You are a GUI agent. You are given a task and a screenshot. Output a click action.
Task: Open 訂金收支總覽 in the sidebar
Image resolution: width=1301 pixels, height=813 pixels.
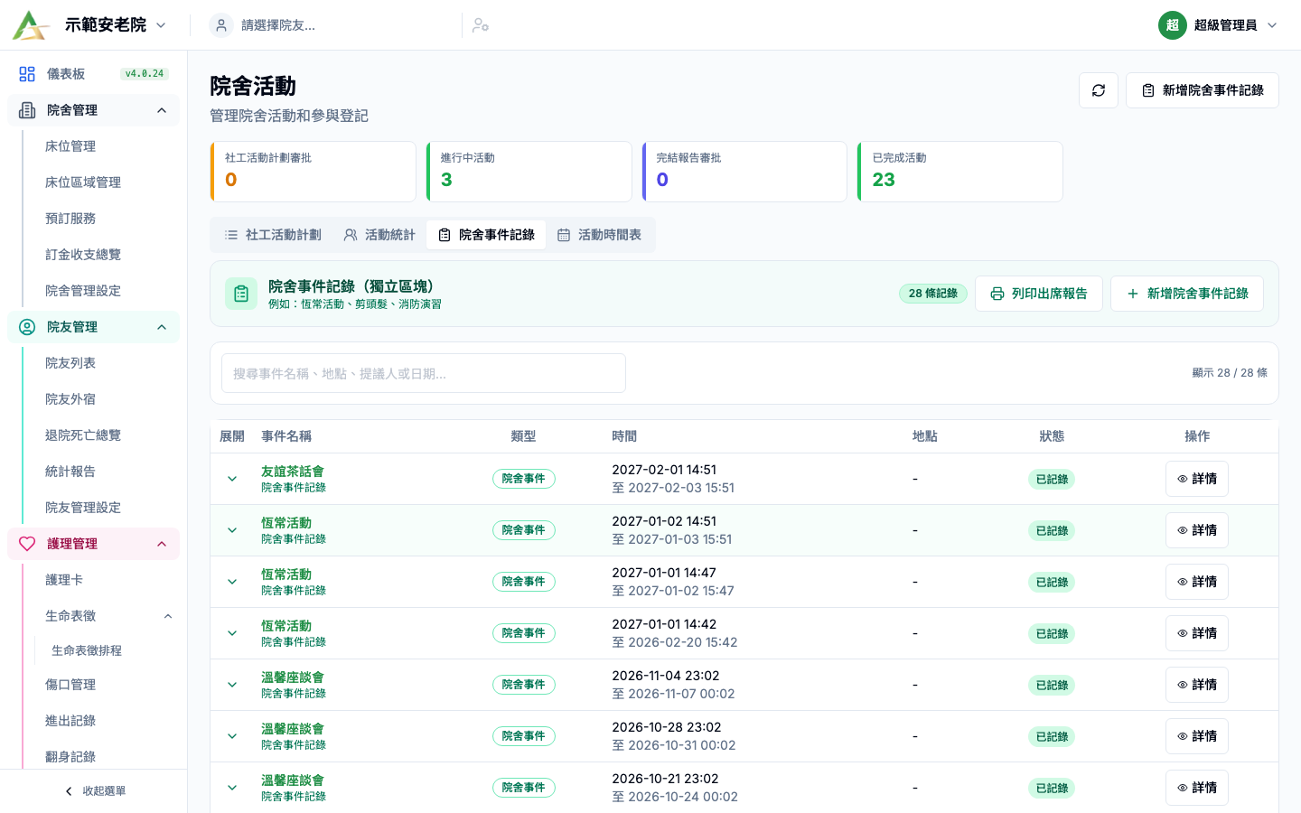[x=83, y=255]
